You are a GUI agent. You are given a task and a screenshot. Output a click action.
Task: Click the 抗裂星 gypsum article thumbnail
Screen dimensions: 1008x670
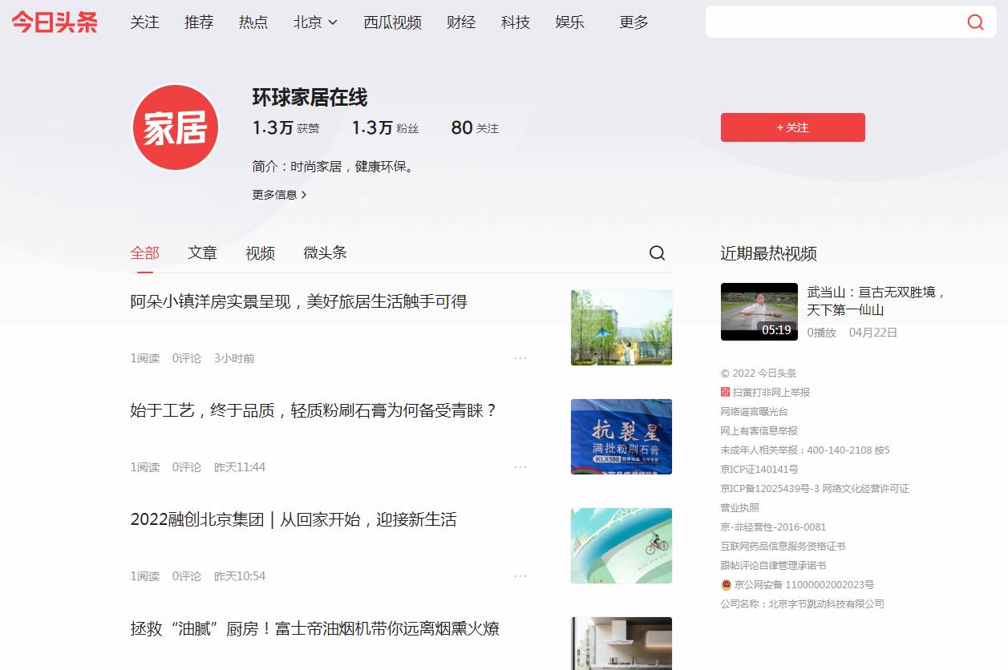621,437
